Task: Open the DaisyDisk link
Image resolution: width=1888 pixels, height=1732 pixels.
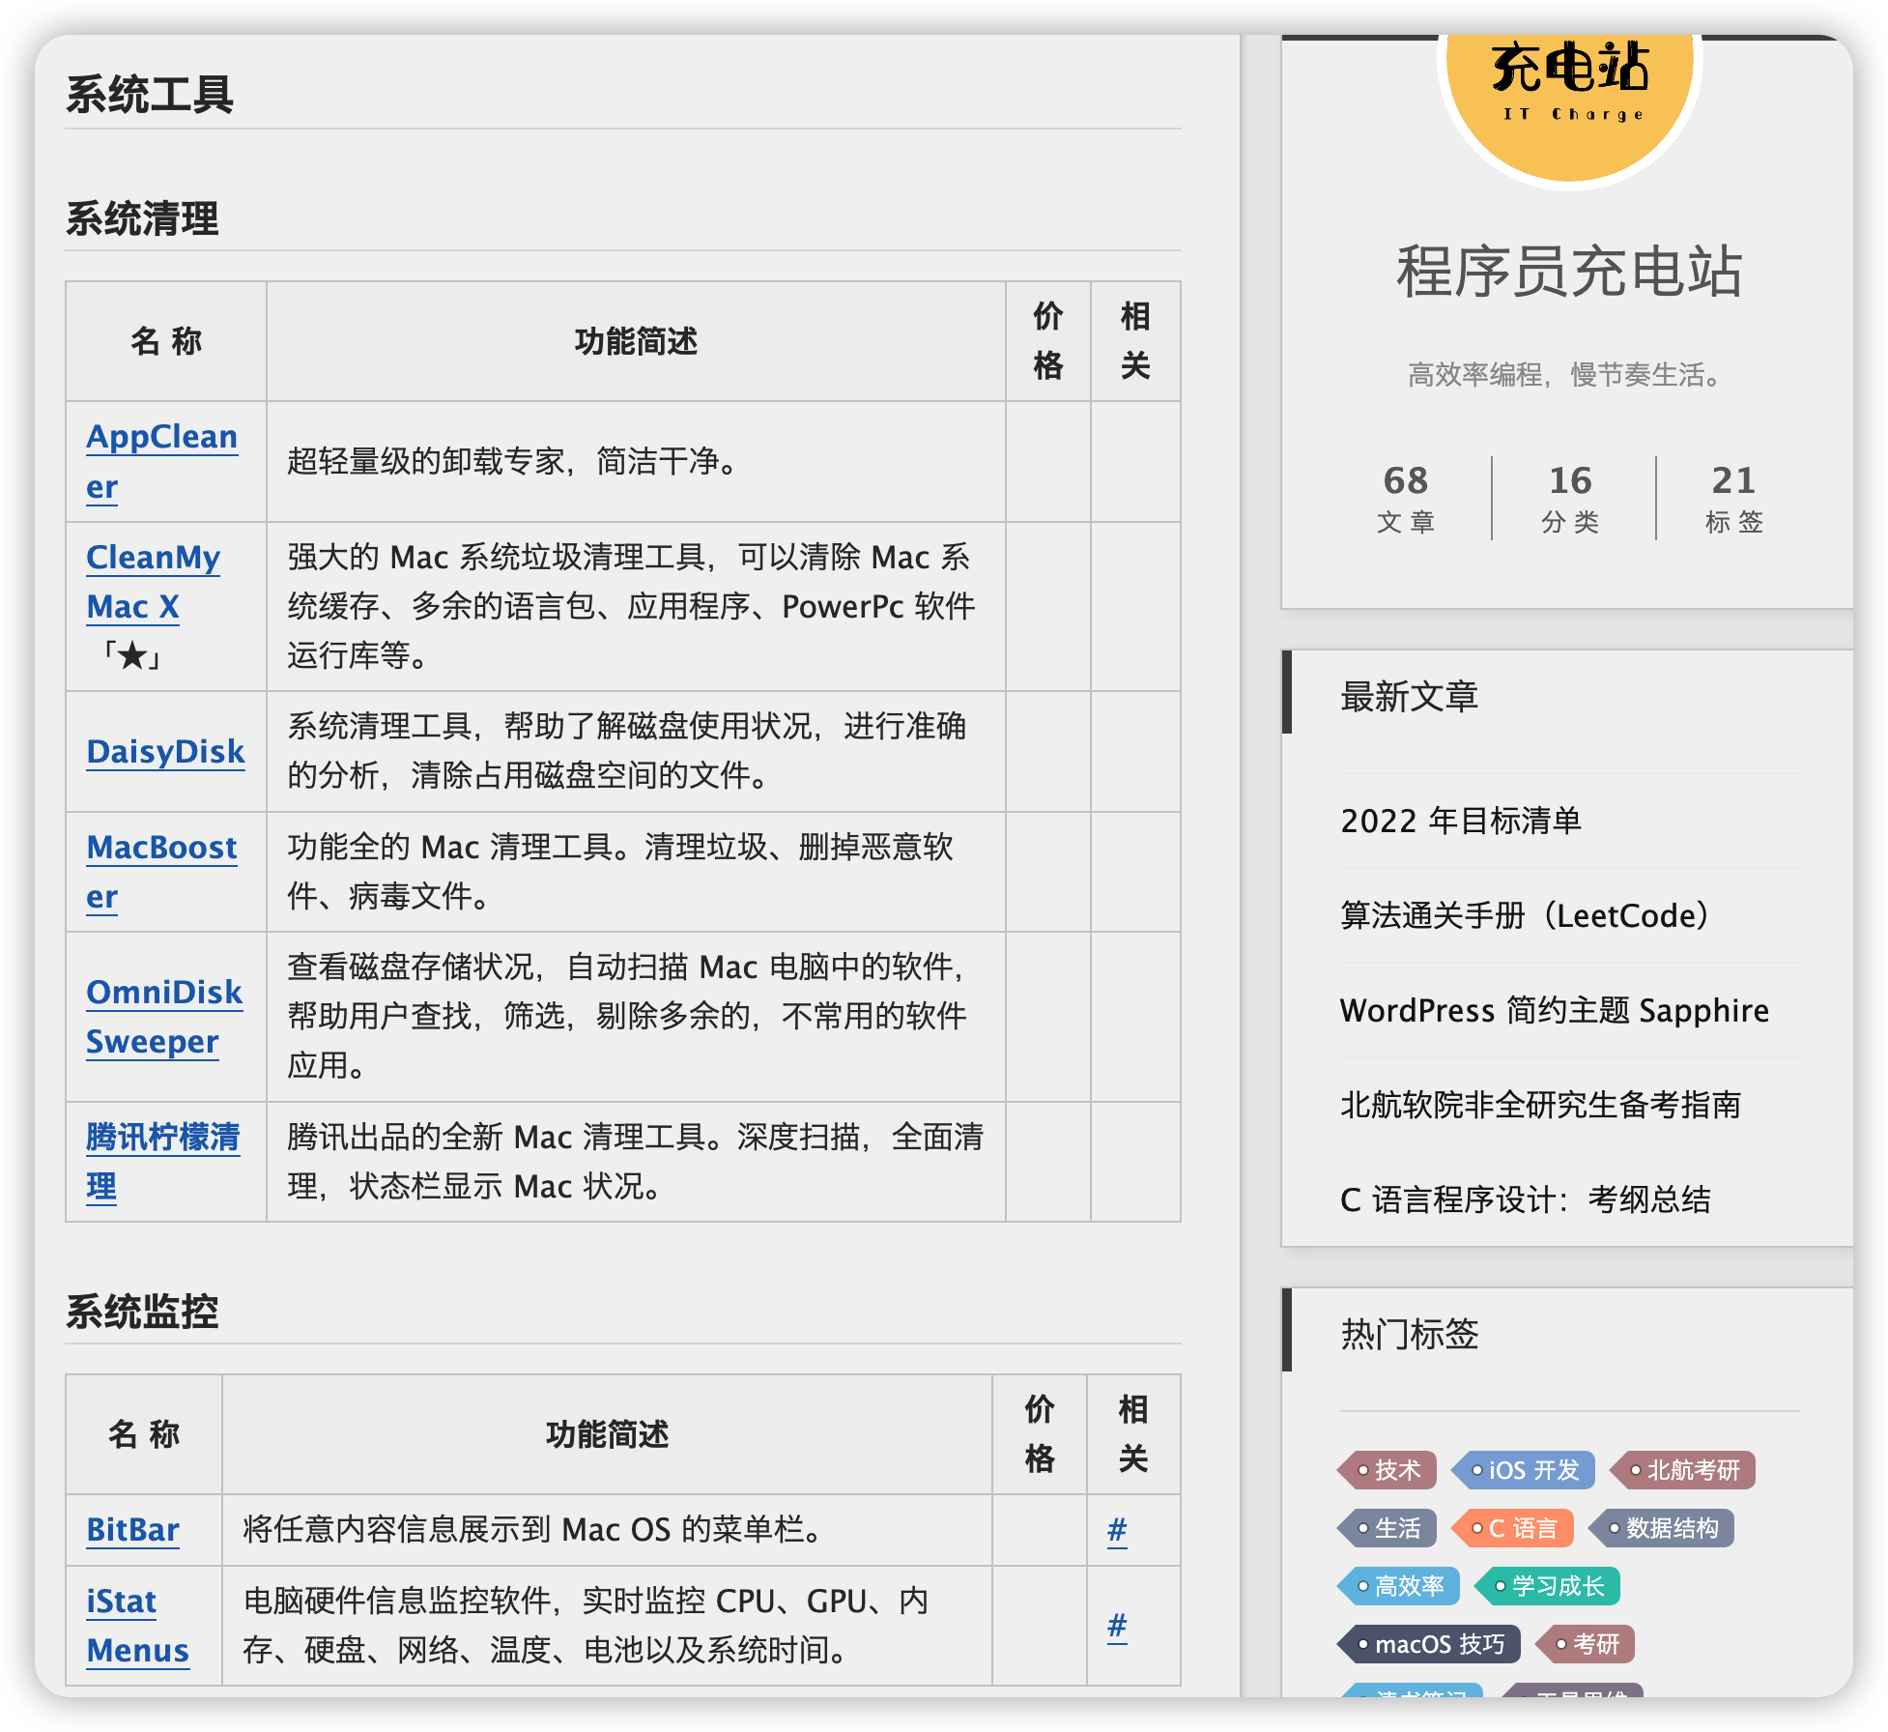Action: coord(165,752)
